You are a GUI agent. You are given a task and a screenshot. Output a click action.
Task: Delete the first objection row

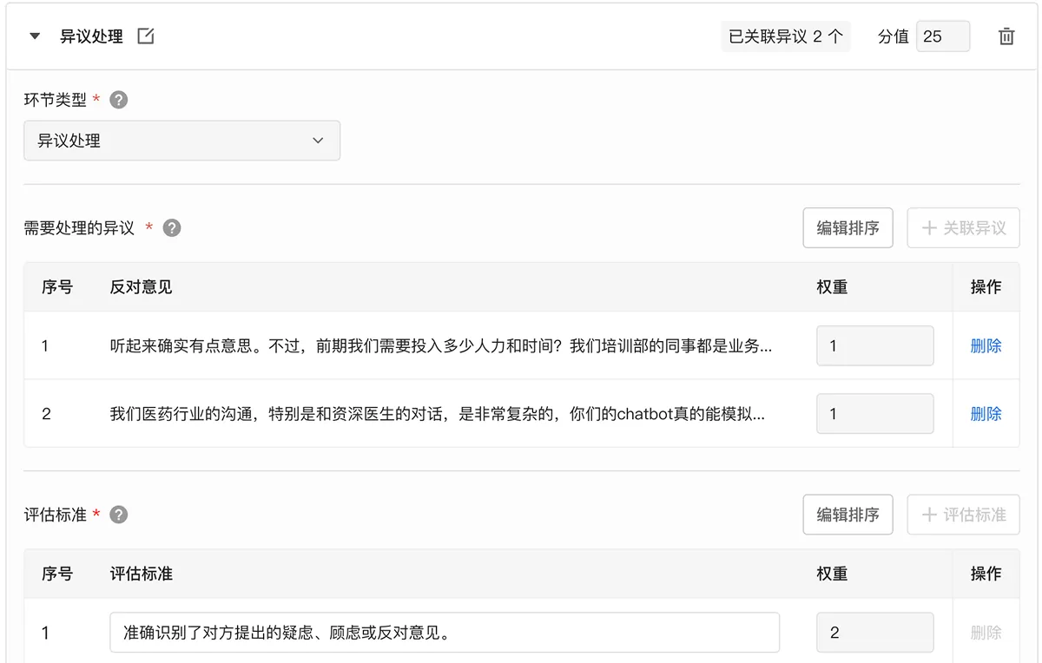coord(986,345)
